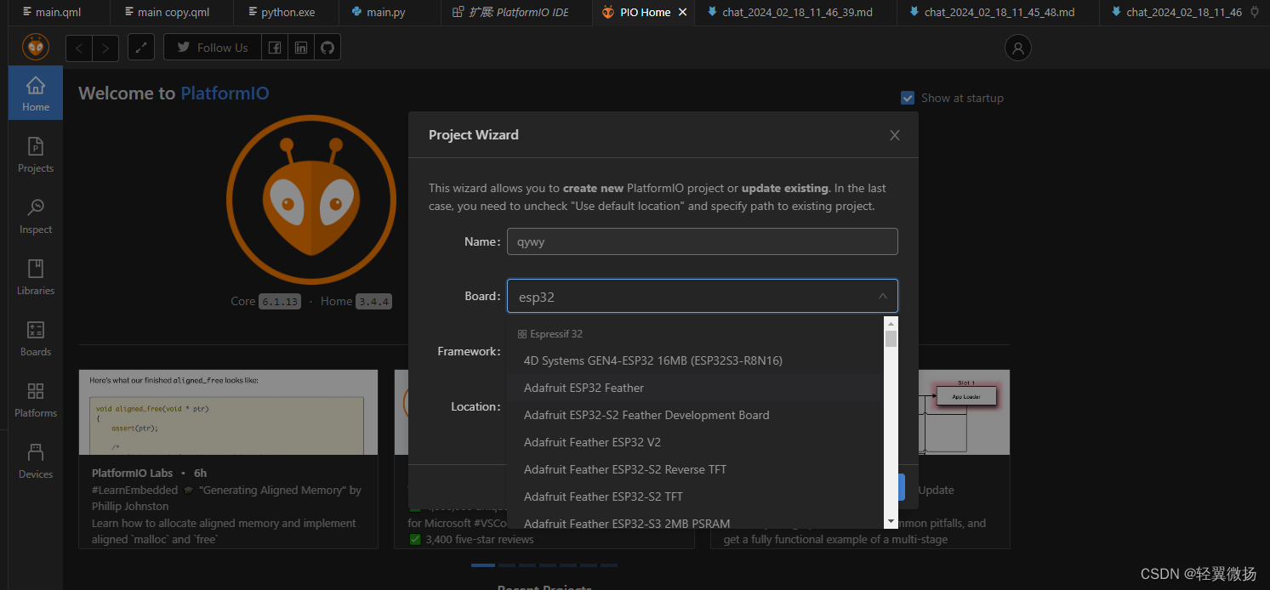Open the Libraries section
This screenshot has width=1270, height=590.
coord(35,277)
